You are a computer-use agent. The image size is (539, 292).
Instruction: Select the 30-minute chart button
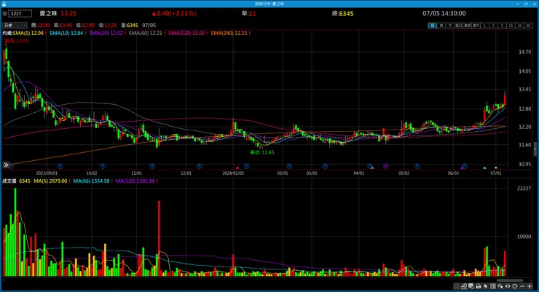click(x=520, y=25)
